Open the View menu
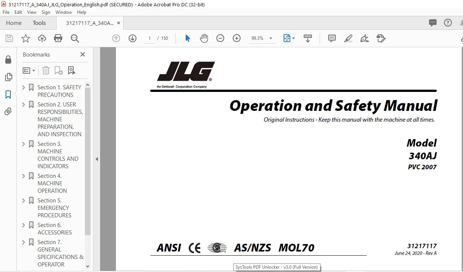The image size is (463, 272). click(32, 12)
